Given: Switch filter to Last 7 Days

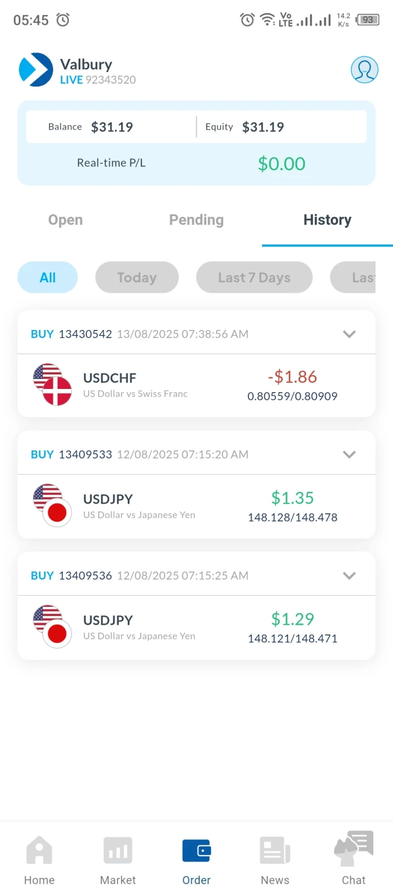Looking at the screenshot, I should (254, 278).
